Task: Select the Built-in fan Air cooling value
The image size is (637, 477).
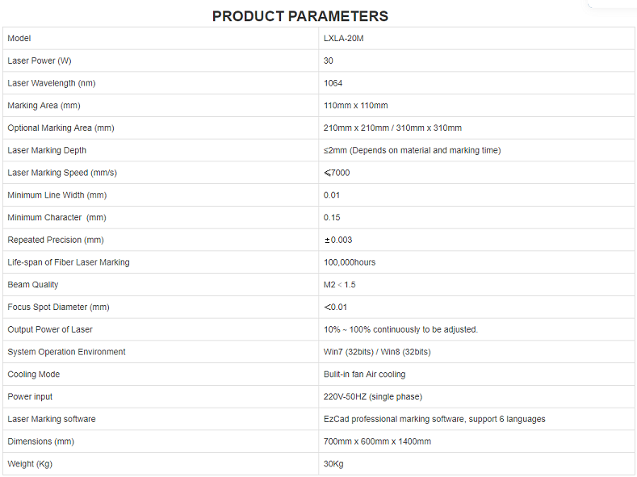Action: pyautogui.click(x=364, y=374)
